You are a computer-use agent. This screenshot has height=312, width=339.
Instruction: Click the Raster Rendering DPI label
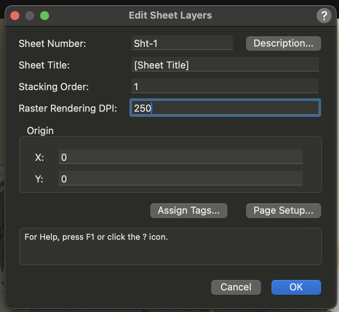68,108
